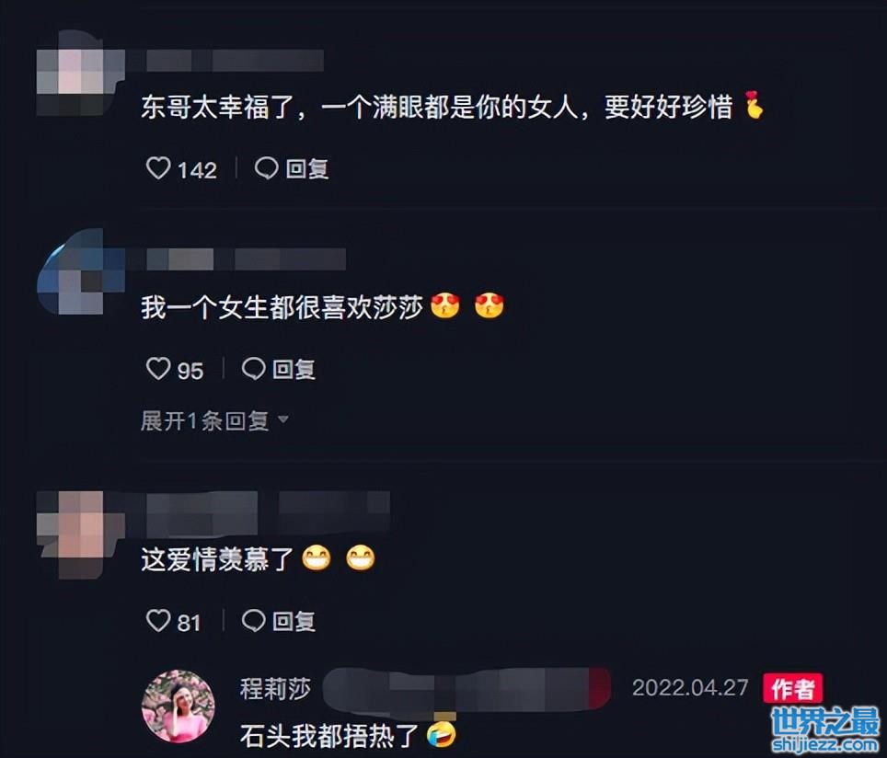This screenshot has height=758, width=887.
Task: Click the speech bubble icon on the 81-like comment
Action: pyautogui.click(x=253, y=621)
